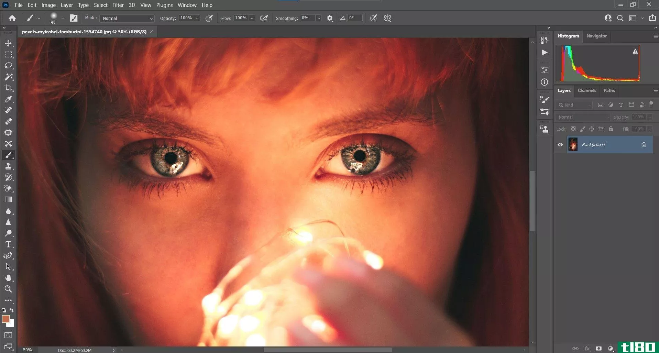This screenshot has width=659, height=353.
Task: Open the Smoothing dropdown arrow
Action: (x=319, y=18)
